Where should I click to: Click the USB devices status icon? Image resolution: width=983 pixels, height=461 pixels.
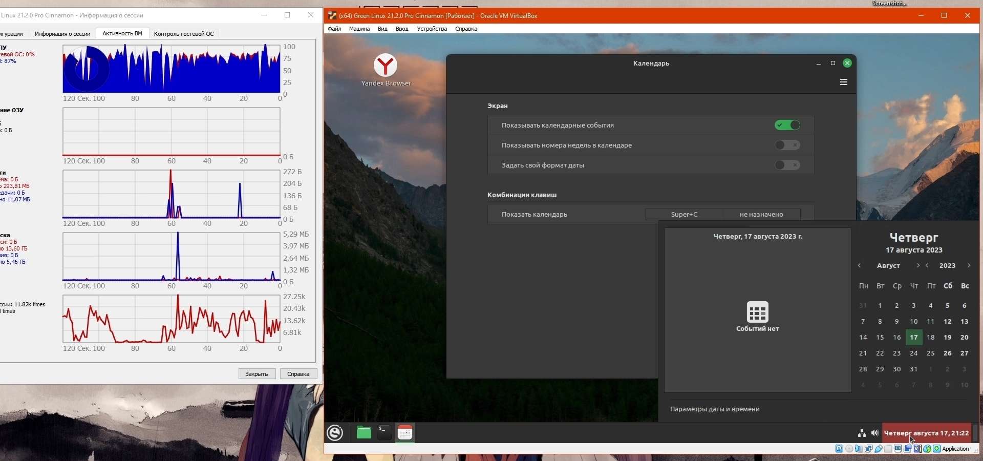click(x=879, y=449)
